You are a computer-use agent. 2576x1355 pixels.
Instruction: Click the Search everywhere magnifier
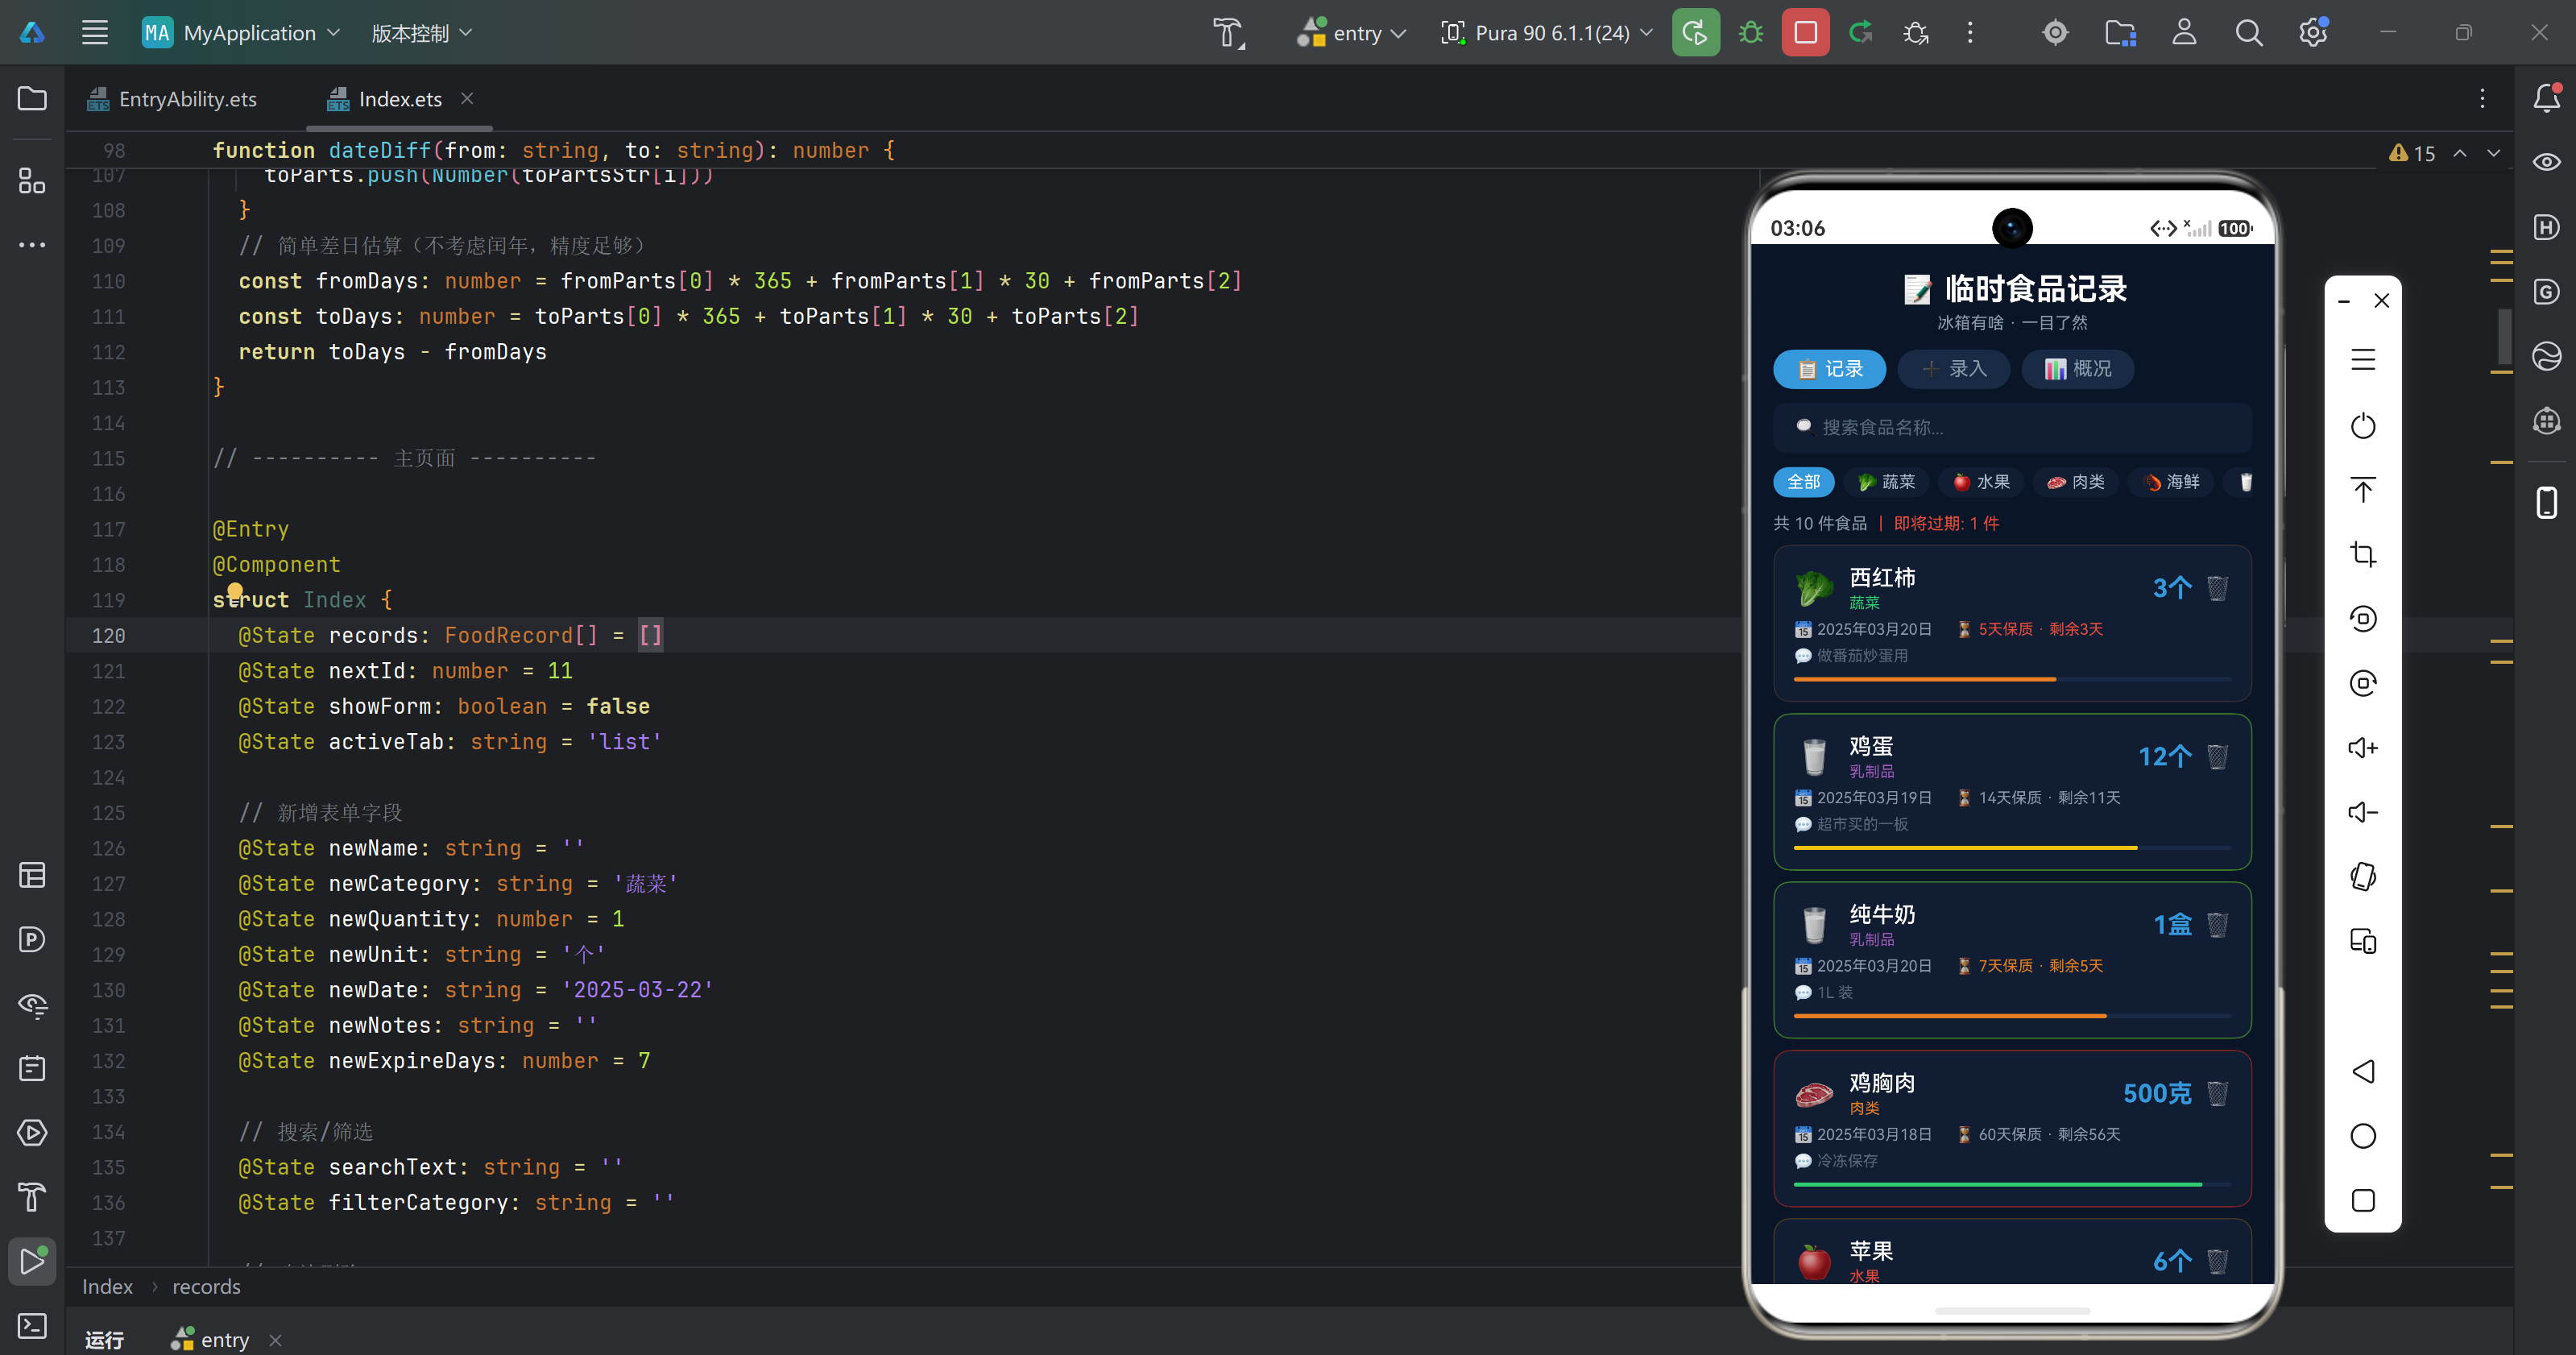[x=2248, y=33]
